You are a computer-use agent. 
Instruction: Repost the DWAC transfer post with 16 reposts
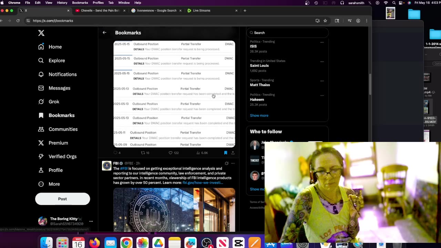pyautogui.click(x=145, y=153)
